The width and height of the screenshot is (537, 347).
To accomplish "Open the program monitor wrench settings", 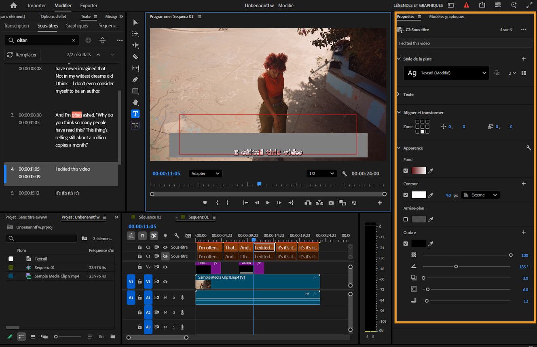I will tap(344, 173).
